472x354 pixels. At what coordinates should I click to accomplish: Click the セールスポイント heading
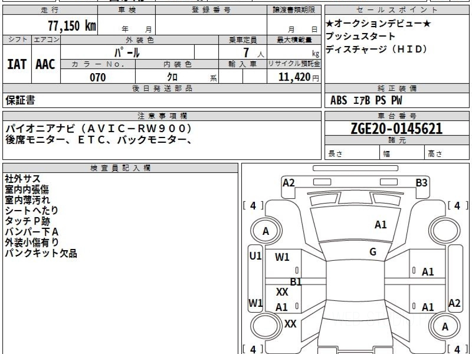(397, 10)
